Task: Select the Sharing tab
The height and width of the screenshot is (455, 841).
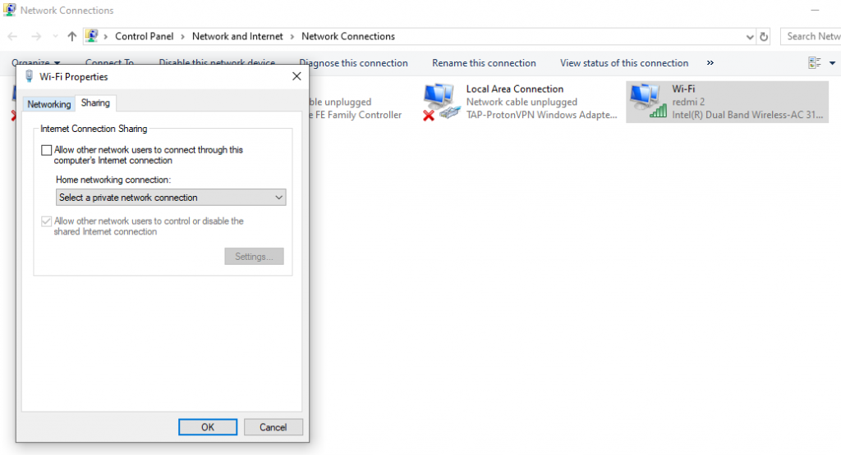Action: 95,102
